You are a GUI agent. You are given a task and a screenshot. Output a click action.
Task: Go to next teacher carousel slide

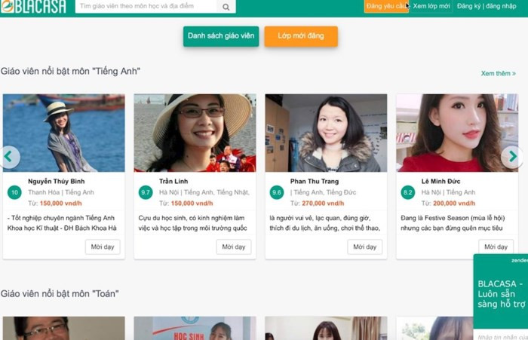[x=512, y=157]
